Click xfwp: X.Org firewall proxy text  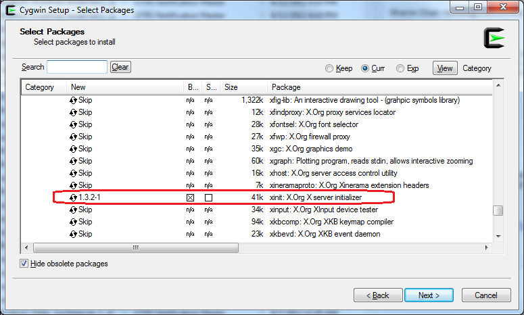click(310, 137)
